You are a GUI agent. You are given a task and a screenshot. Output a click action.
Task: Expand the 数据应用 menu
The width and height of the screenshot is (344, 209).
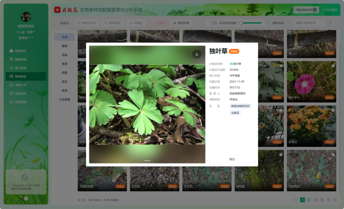[x=26, y=93]
